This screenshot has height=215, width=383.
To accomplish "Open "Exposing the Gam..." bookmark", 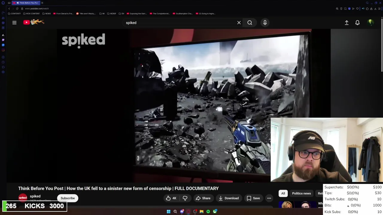I will click(x=137, y=13).
